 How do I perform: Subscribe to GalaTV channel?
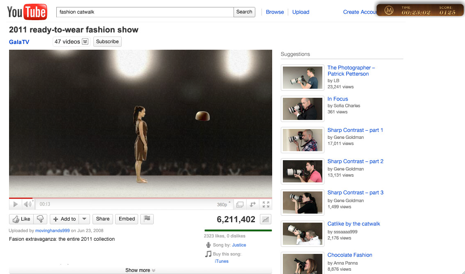pyautogui.click(x=107, y=41)
